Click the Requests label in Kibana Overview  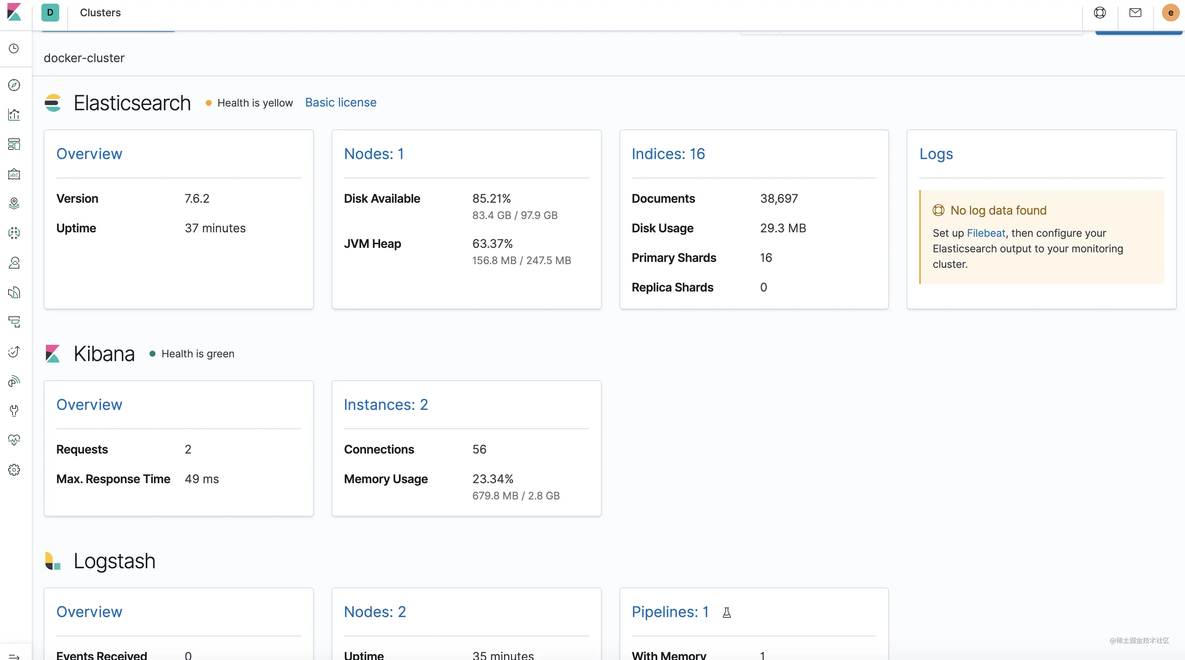[82, 449]
